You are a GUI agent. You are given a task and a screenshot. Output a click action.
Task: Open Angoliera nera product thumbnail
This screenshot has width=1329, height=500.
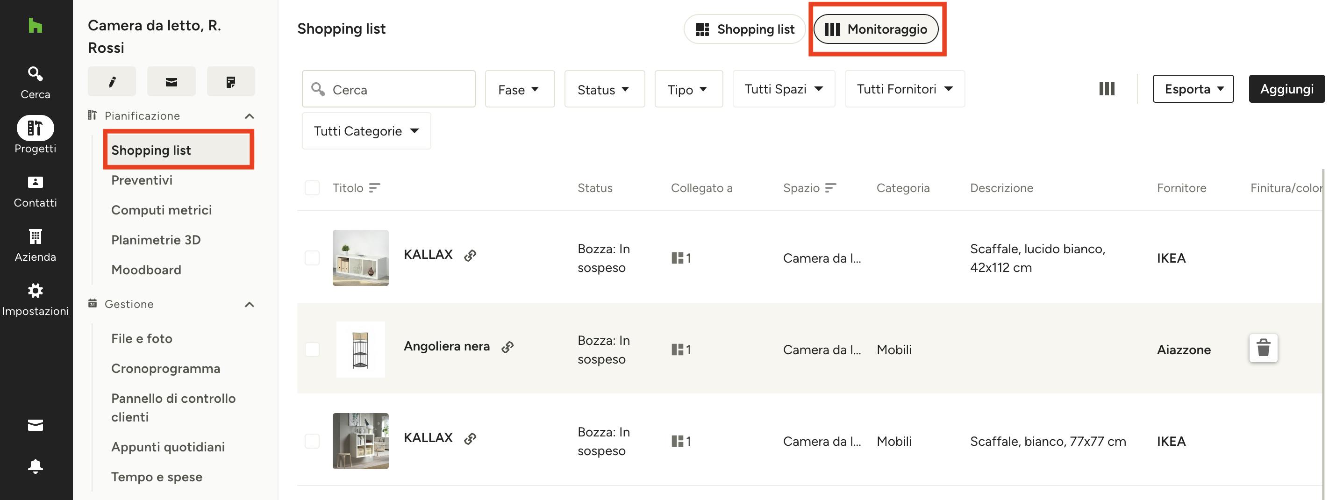(361, 350)
